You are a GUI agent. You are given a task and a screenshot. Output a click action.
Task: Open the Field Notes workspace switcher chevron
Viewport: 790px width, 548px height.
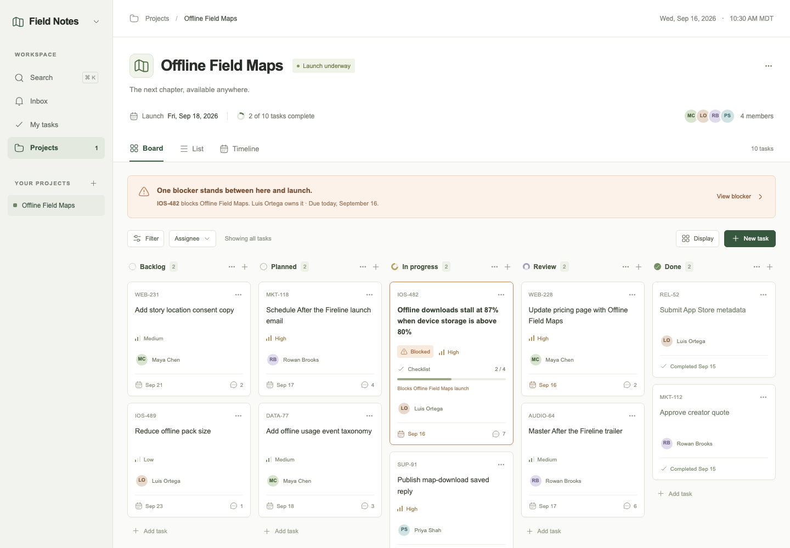click(96, 22)
